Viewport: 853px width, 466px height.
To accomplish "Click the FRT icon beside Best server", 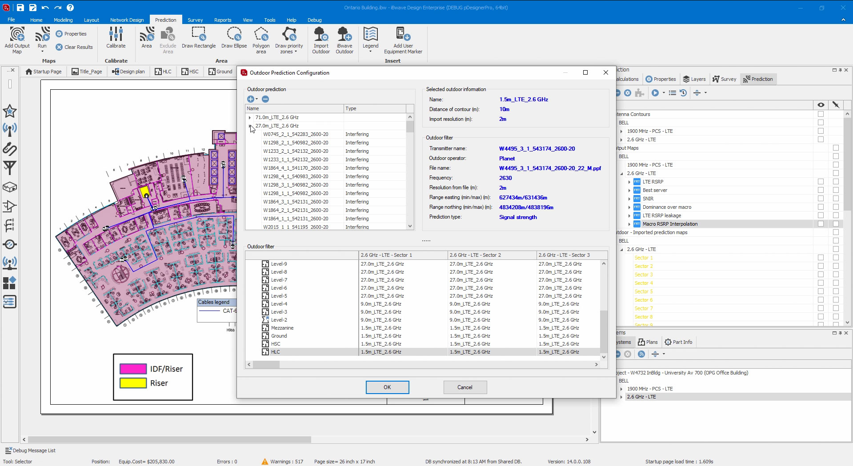I will pos(637,190).
